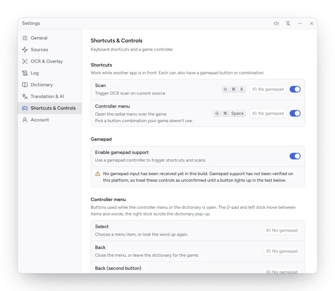Click "Open the radial menu over the game"
This screenshot has height=291, width=335.
[x=131, y=114]
